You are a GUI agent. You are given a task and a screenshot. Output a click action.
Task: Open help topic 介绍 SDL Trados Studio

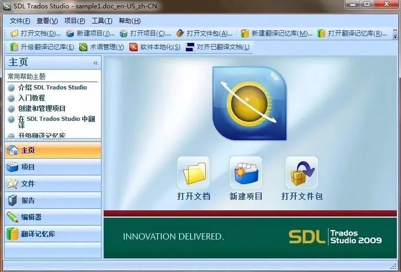tap(52, 87)
